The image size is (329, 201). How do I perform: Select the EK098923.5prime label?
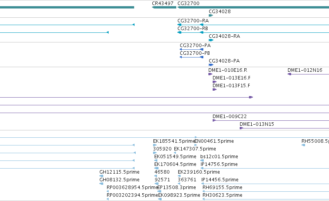click(x=179, y=195)
